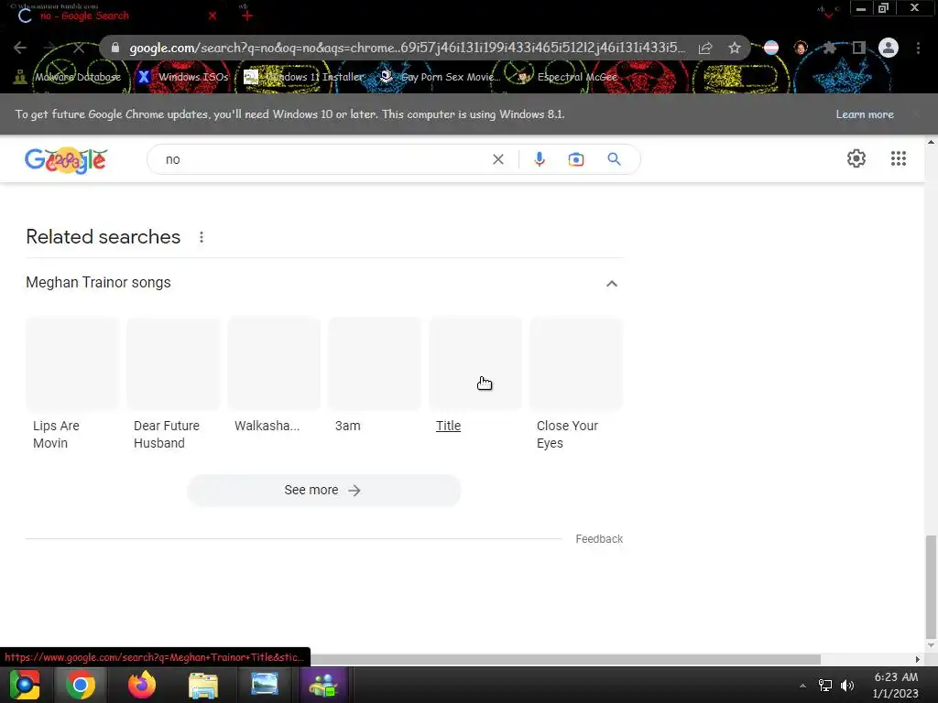Launch Firefox from the taskbar
The height and width of the screenshot is (703, 938).
[x=142, y=685]
